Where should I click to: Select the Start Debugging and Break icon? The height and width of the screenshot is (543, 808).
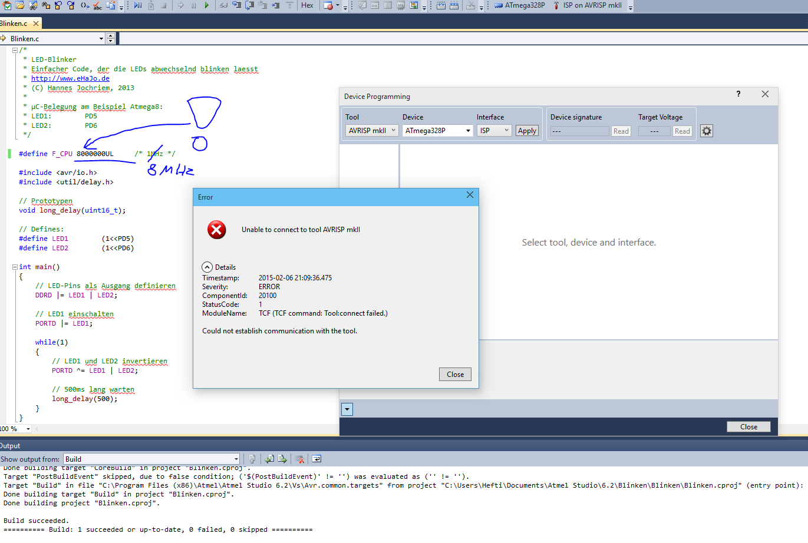[137, 6]
